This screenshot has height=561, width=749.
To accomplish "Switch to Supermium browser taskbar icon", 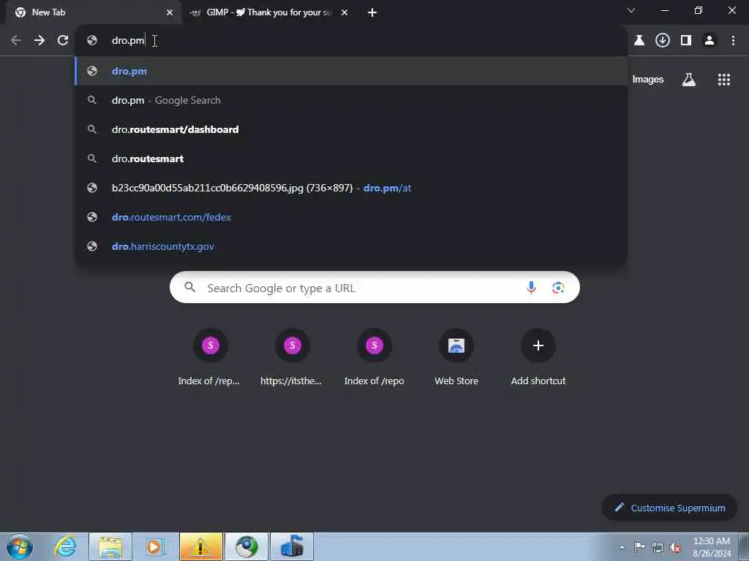I will pos(246,546).
